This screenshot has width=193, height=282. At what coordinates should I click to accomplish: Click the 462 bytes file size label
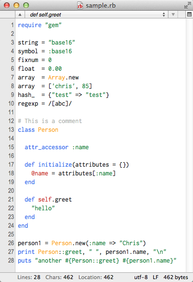click(x=176, y=277)
